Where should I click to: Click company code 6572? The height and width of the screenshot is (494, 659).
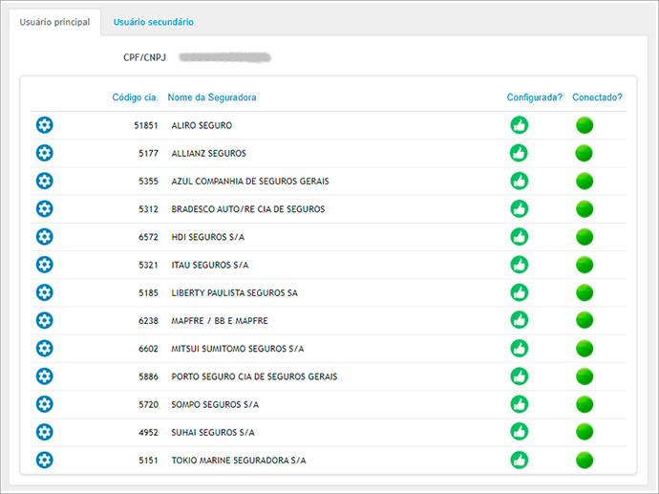coord(148,237)
